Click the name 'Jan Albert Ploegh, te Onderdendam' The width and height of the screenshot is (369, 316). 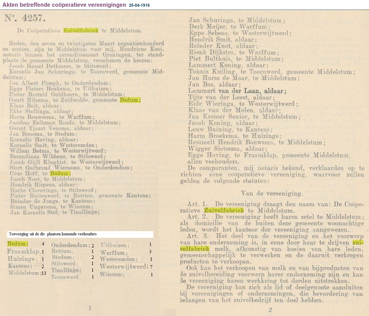click(x=60, y=83)
